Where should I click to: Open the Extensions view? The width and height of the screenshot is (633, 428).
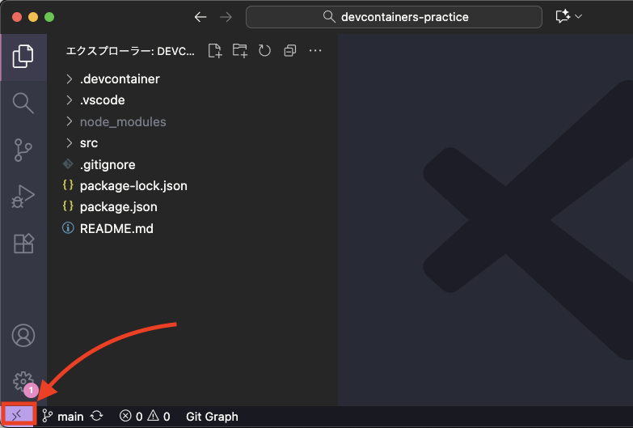point(23,244)
